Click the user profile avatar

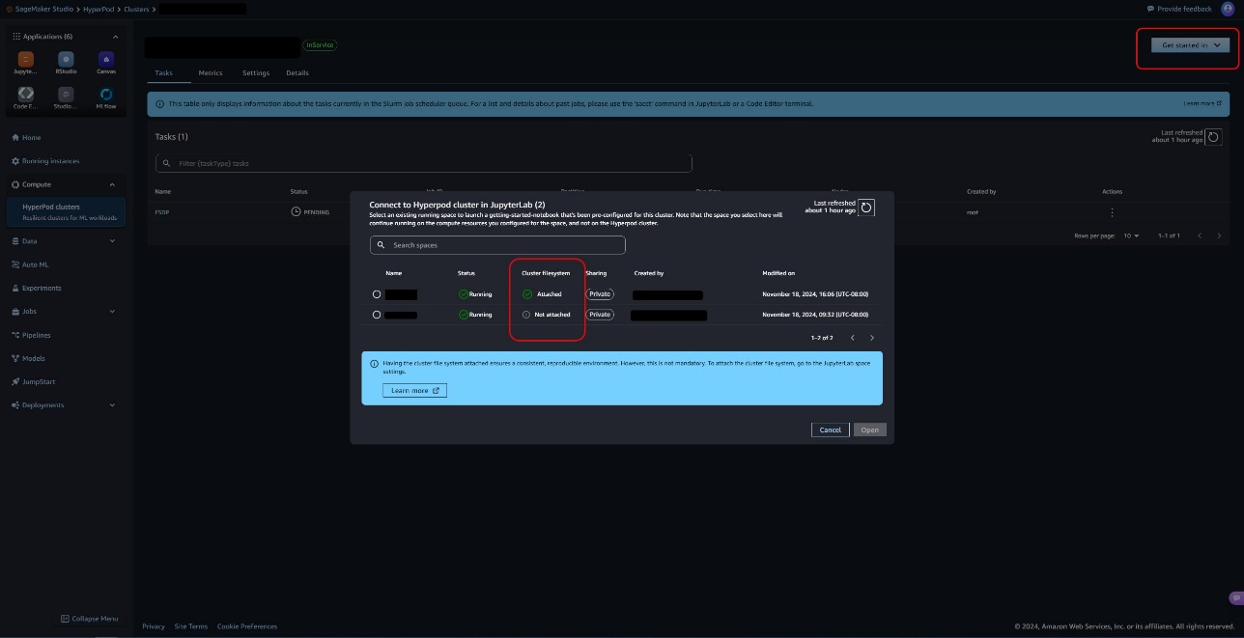pyautogui.click(x=1228, y=9)
